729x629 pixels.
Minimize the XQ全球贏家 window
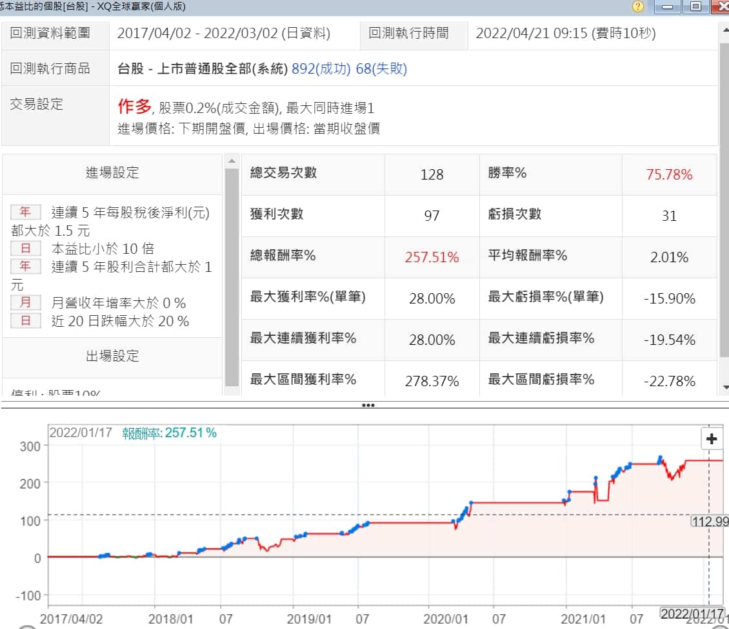point(668,6)
